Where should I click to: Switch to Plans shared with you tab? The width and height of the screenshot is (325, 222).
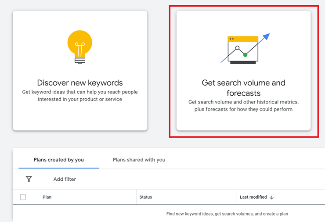pos(139,160)
